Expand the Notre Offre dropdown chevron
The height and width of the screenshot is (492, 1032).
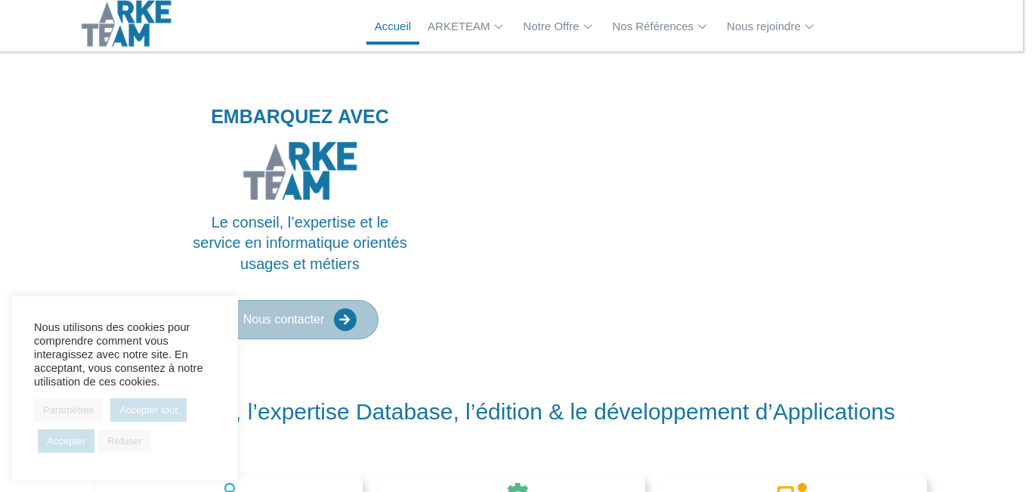click(x=588, y=27)
